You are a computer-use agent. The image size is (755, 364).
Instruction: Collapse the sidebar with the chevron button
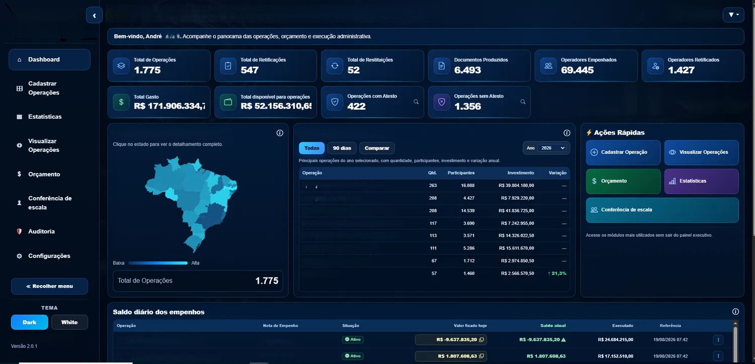(x=94, y=16)
